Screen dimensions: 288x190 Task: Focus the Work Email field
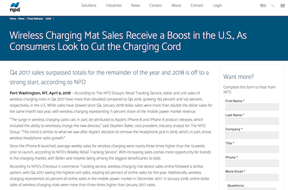(x=252, y=177)
